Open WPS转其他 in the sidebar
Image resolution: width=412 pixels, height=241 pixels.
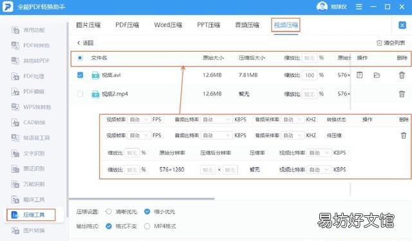point(31,107)
